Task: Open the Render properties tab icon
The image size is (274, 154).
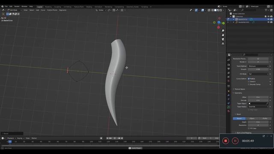Action: coord(229,65)
